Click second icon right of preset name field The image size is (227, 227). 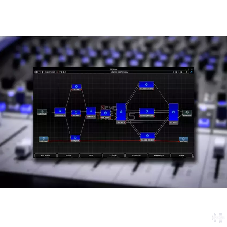click(181, 72)
